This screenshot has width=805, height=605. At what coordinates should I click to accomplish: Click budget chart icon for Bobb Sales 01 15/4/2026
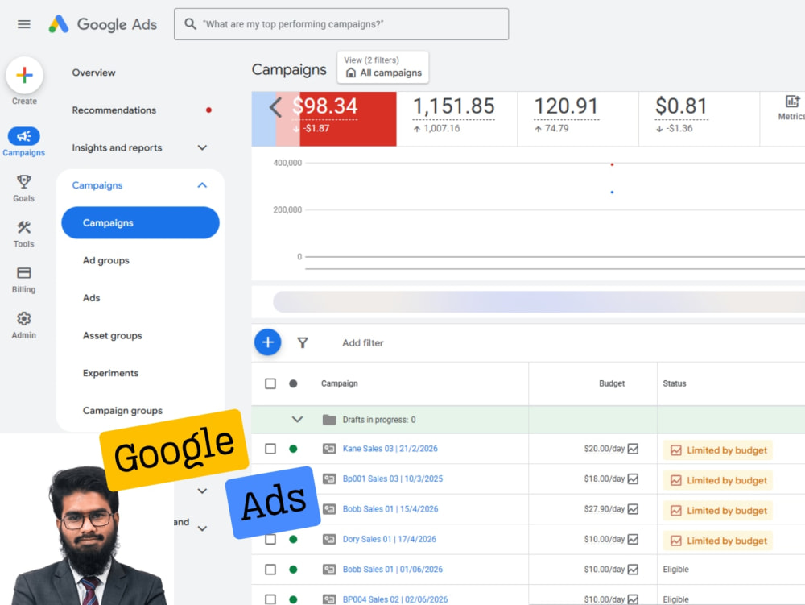click(633, 509)
